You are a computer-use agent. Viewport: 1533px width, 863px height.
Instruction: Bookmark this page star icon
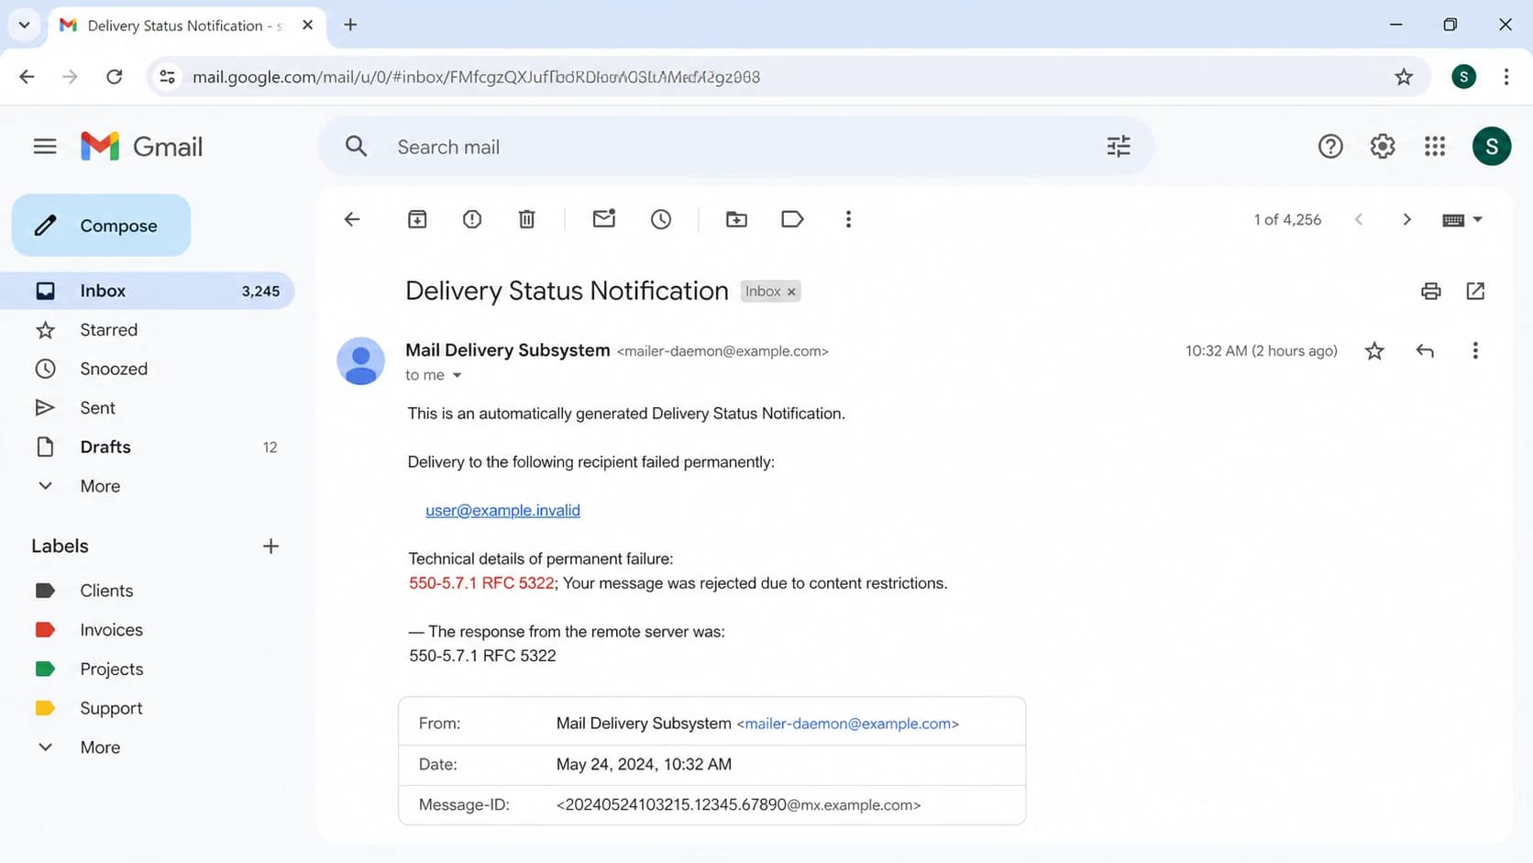click(1404, 77)
